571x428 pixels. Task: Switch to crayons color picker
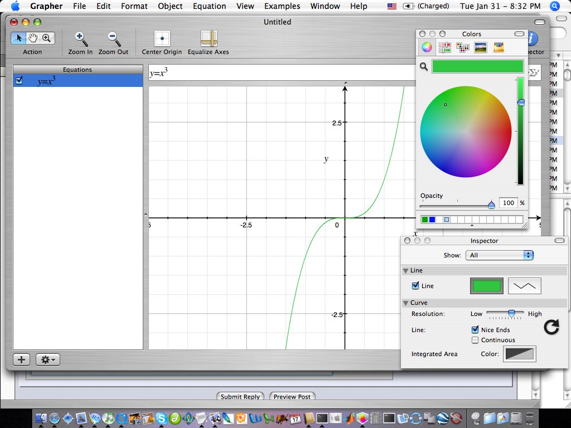click(499, 48)
